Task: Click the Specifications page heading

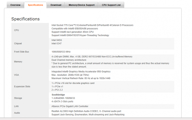Action: (25, 19)
